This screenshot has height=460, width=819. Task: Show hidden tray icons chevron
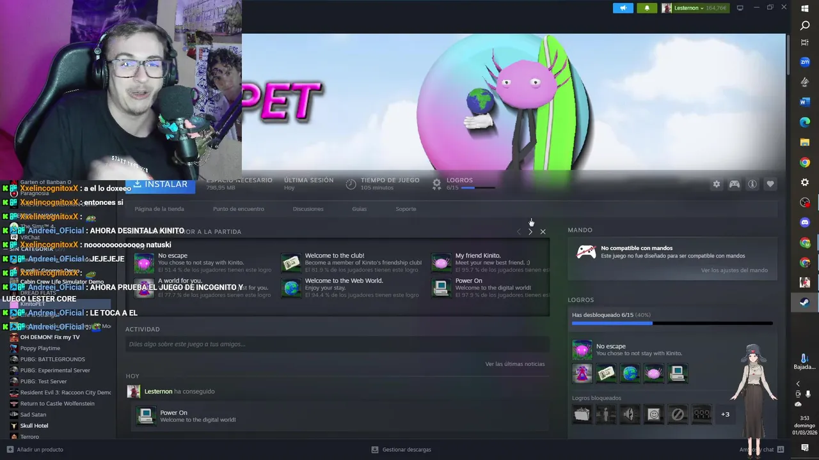pos(798,384)
